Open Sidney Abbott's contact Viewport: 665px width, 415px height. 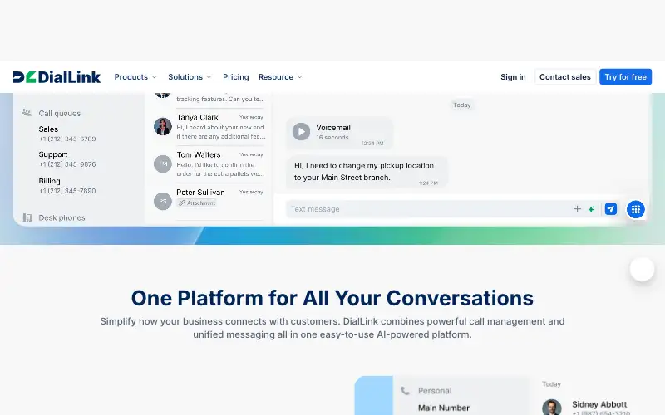[x=599, y=404]
